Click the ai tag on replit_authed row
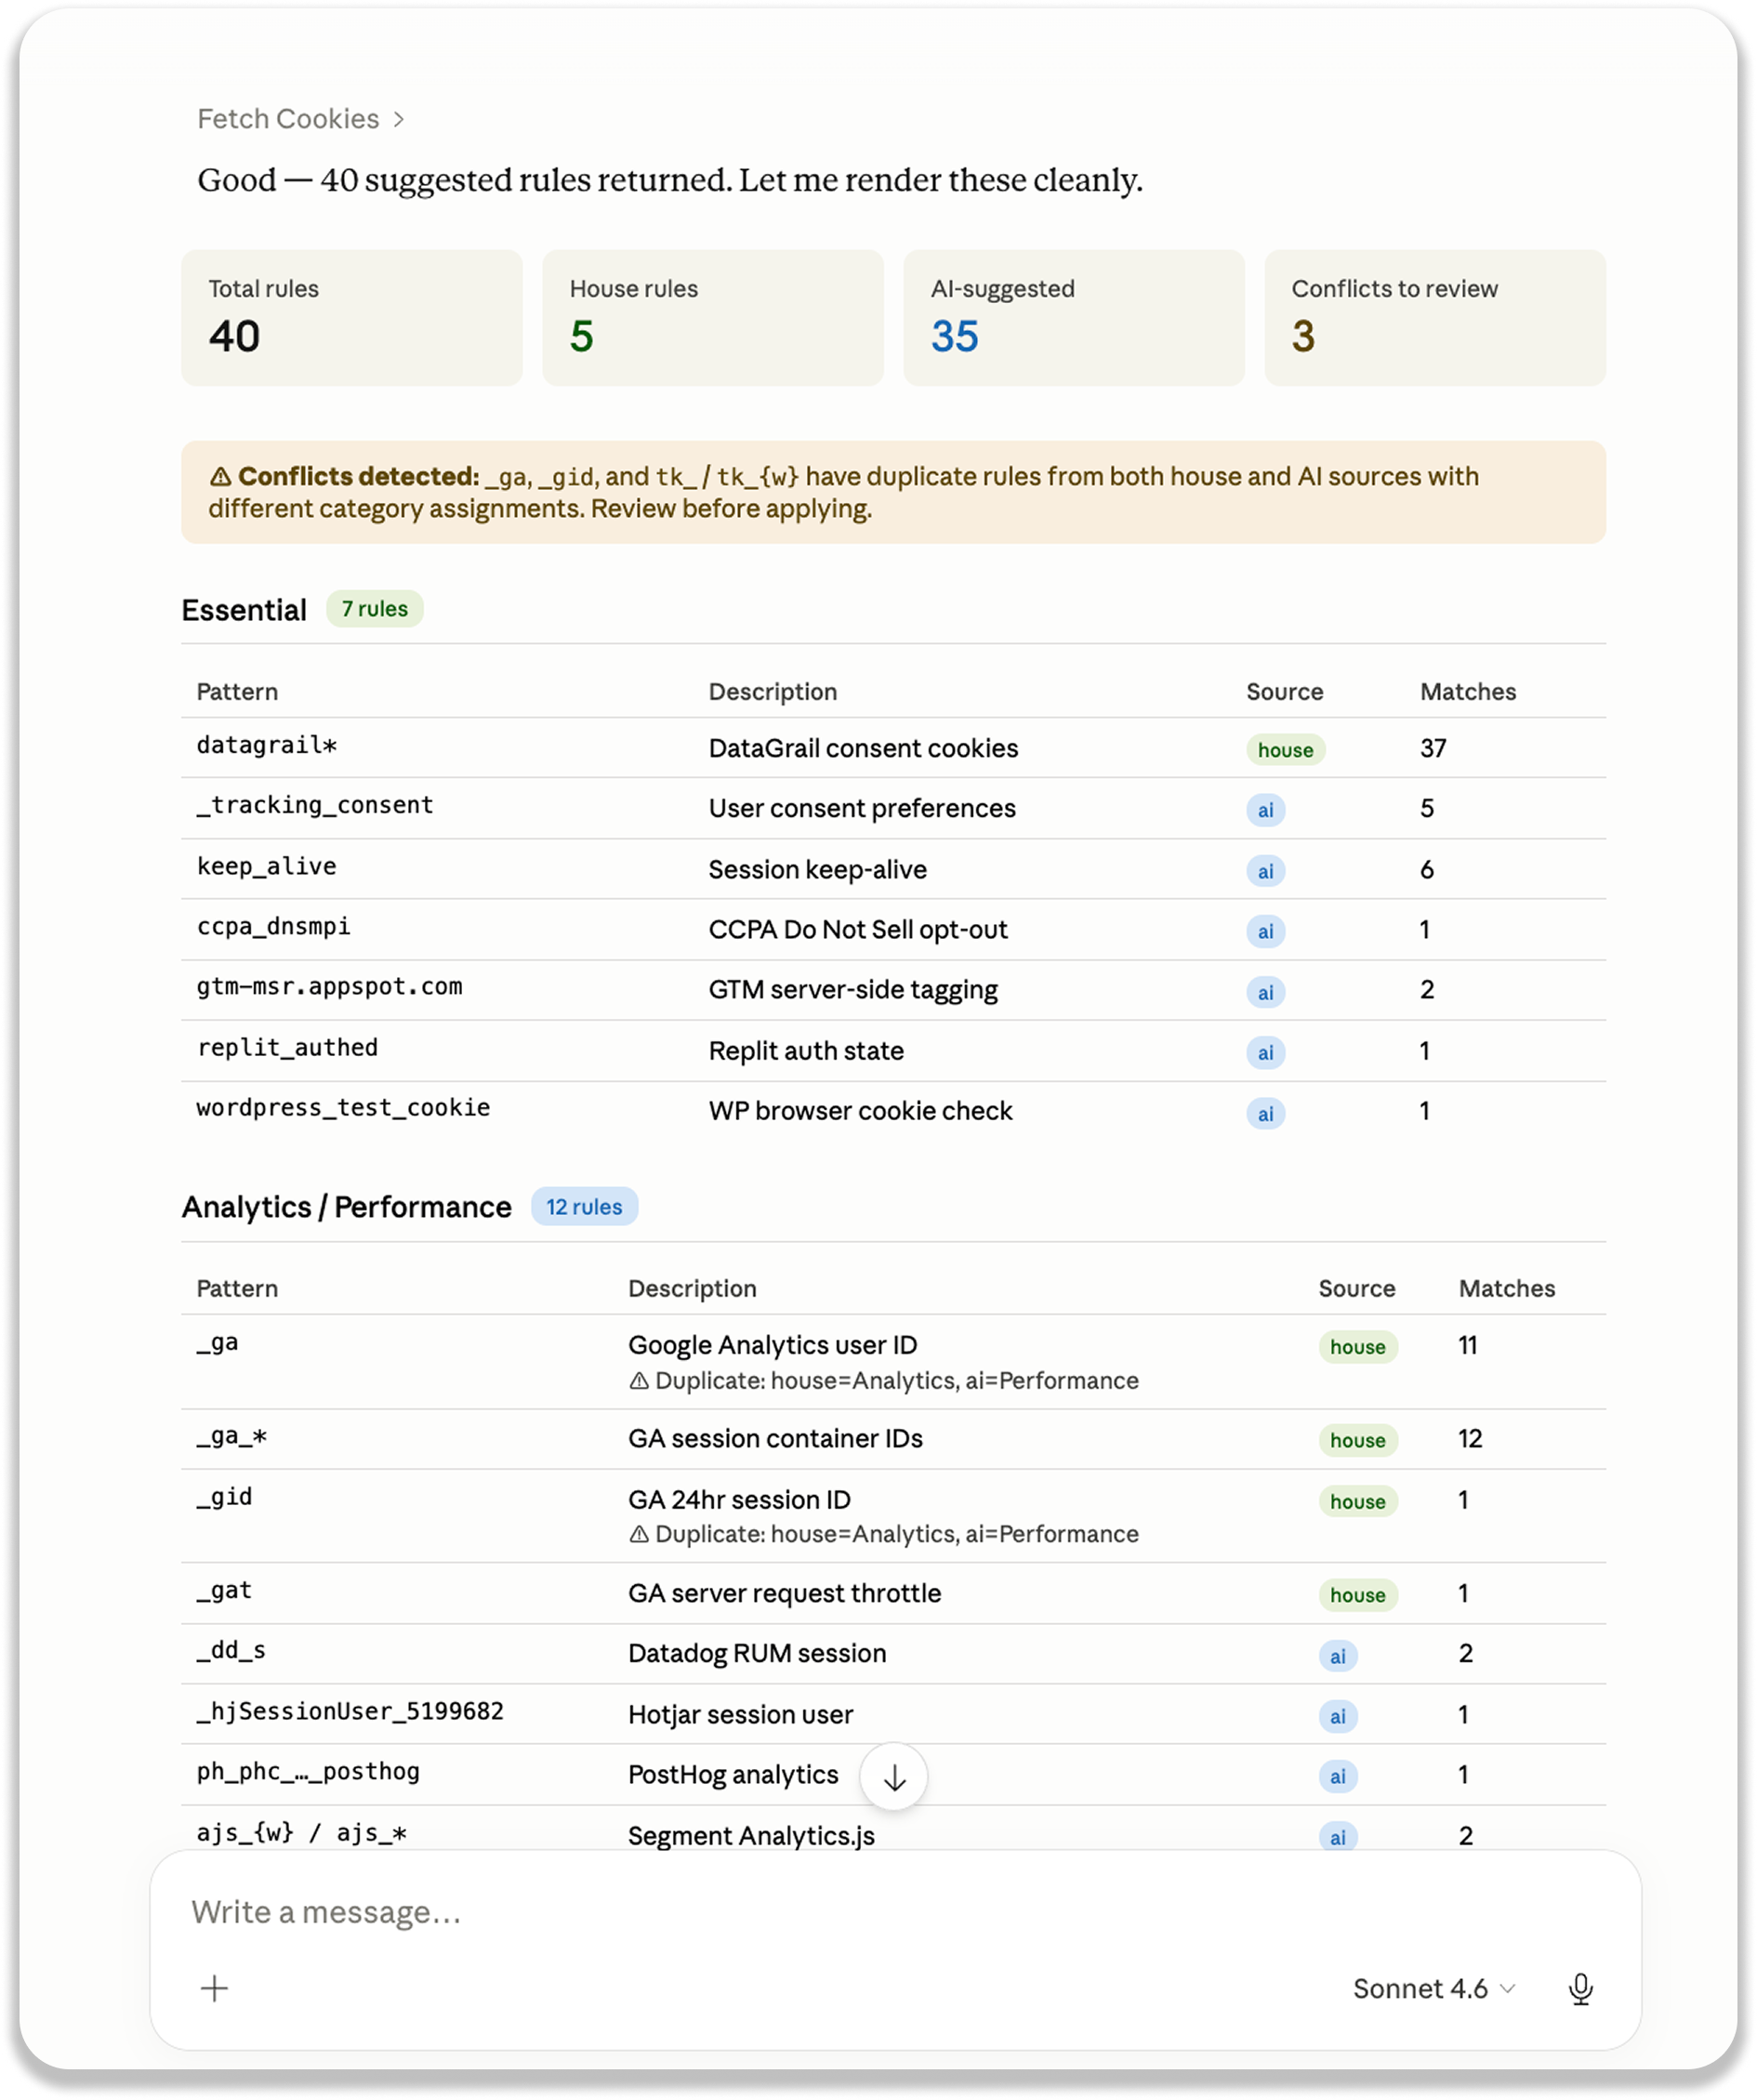Image resolution: width=1757 pixels, height=2100 pixels. 1265,1052
